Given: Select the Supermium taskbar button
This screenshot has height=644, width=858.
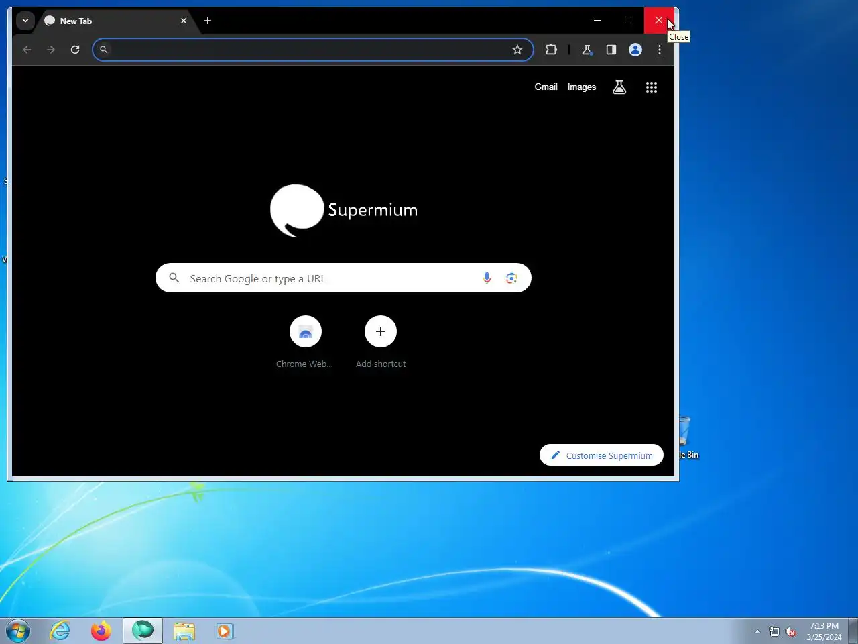Looking at the screenshot, I should (x=143, y=631).
